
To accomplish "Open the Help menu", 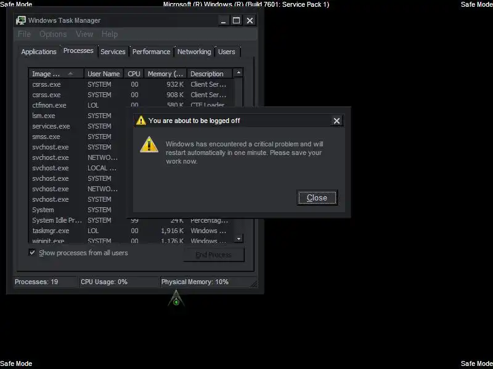I will [x=110, y=34].
